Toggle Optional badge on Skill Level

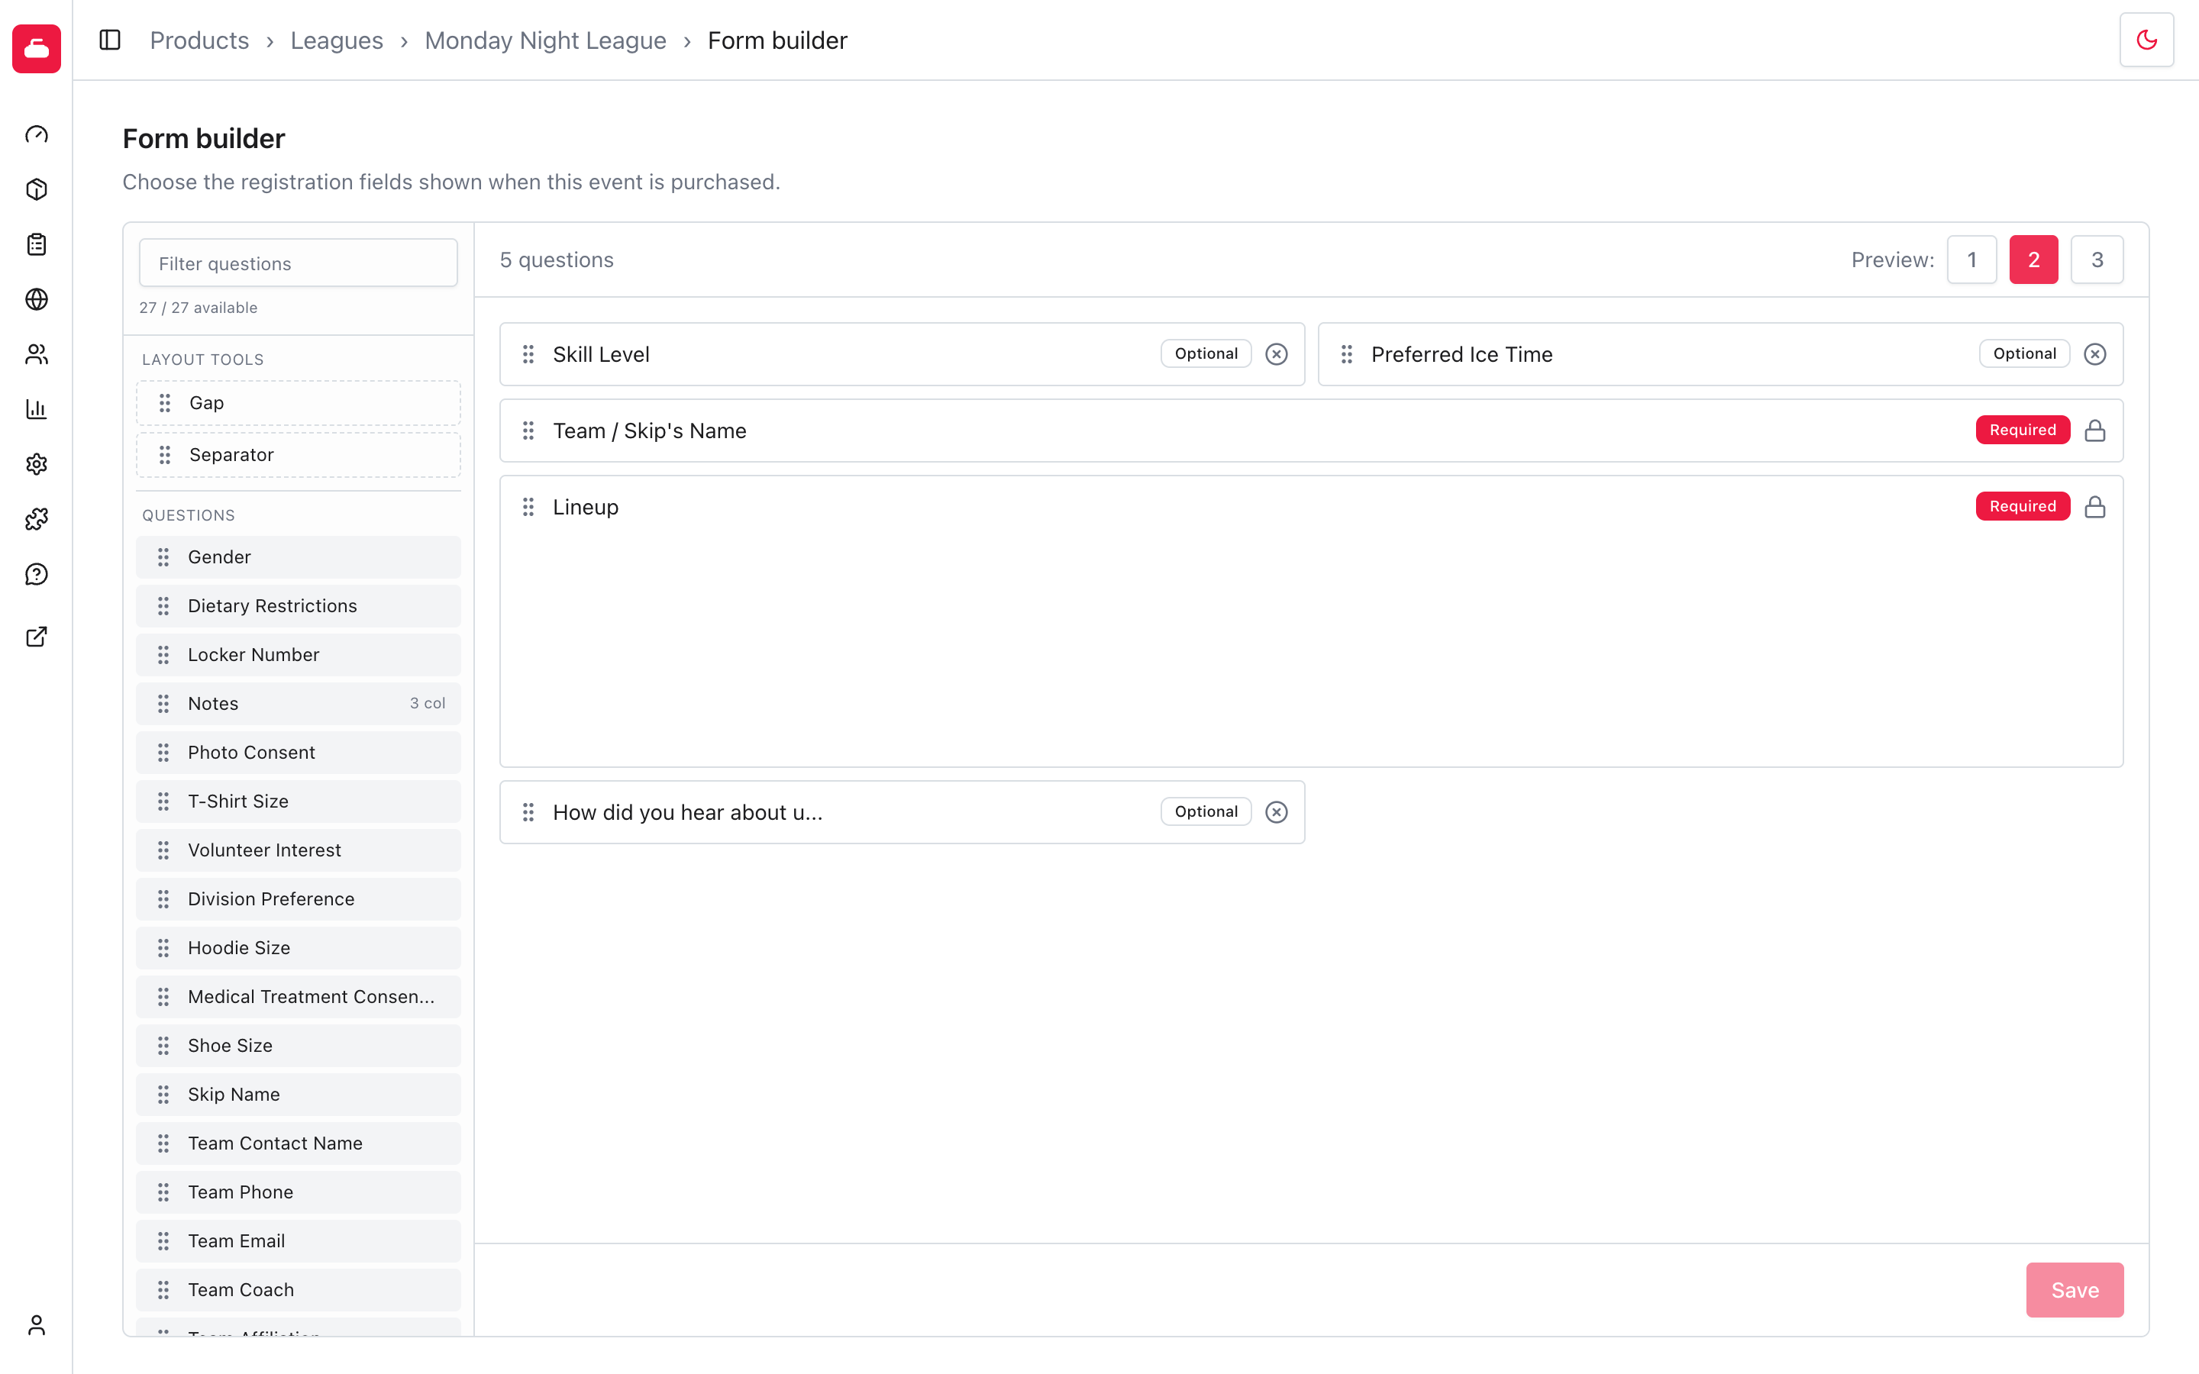click(1206, 353)
